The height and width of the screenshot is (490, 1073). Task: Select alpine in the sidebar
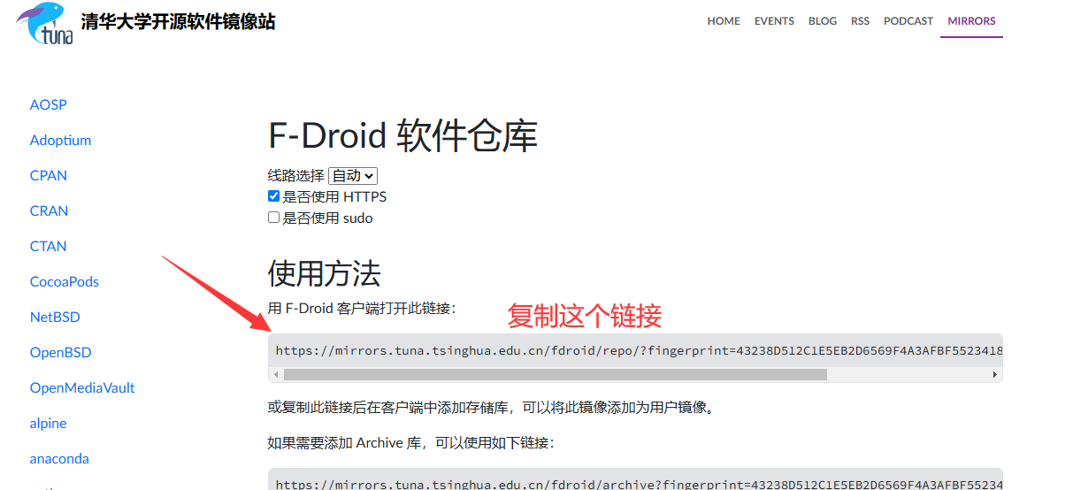tap(49, 423)
